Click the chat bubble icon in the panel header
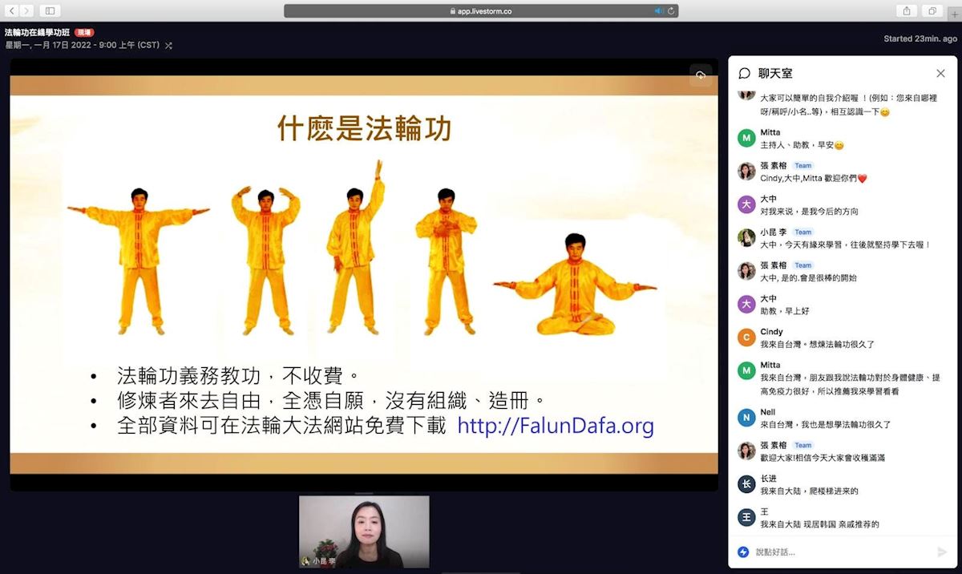Screen dimensions: 962x574 745,74
